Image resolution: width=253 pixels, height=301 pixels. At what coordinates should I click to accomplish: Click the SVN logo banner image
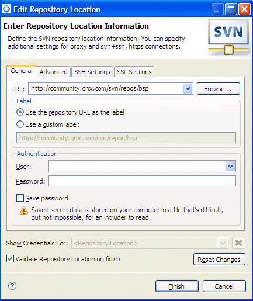(229, 37)
